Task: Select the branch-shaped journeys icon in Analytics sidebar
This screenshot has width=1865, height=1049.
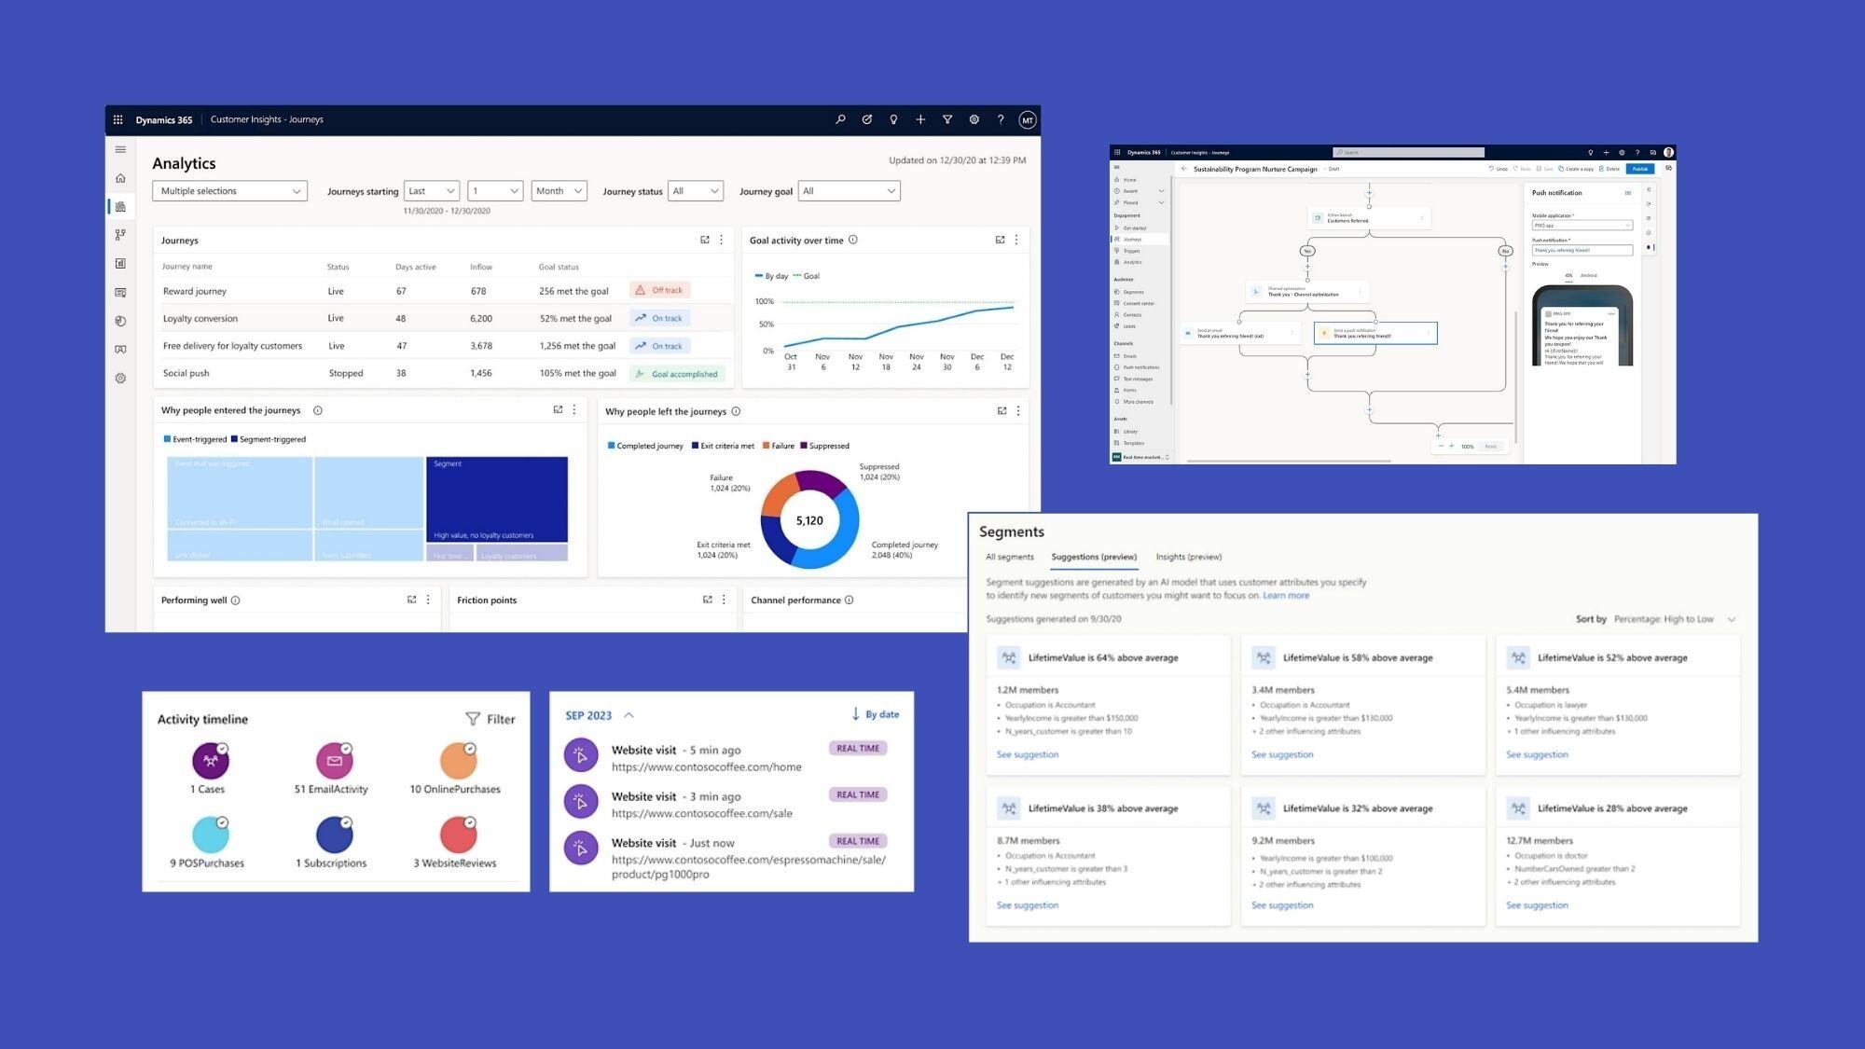Action: (120, 235)
